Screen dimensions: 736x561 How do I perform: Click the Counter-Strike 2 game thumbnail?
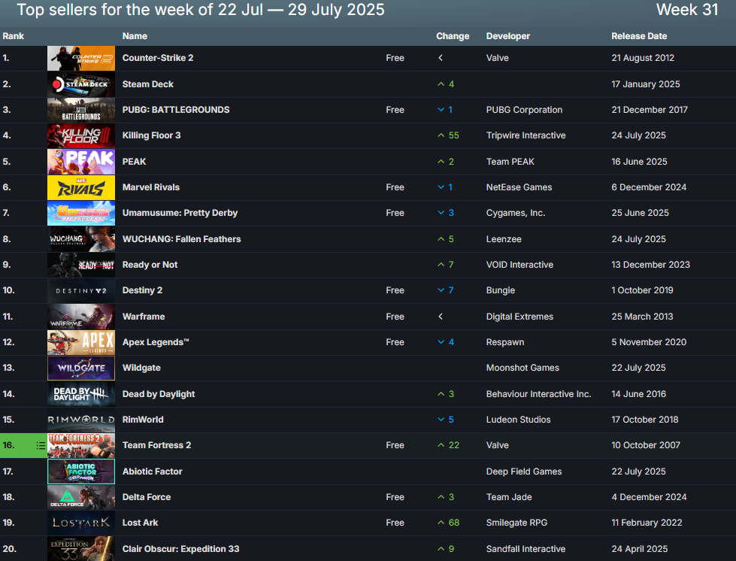(81, 59)
